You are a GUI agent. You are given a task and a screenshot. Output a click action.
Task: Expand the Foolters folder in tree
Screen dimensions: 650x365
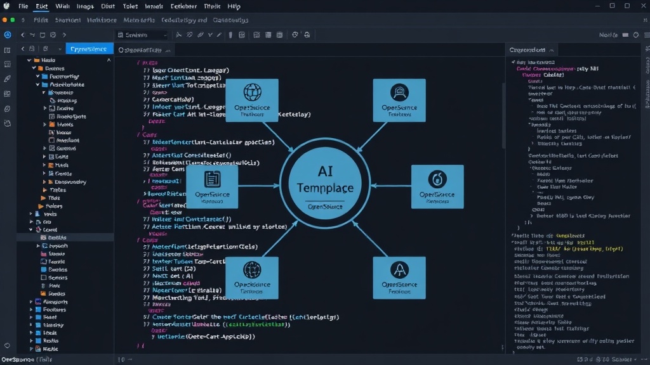31,309
